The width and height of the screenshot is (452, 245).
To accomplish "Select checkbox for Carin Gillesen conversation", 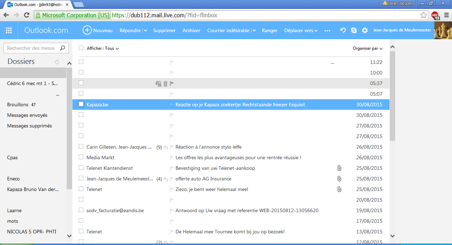I will [81, 147].
